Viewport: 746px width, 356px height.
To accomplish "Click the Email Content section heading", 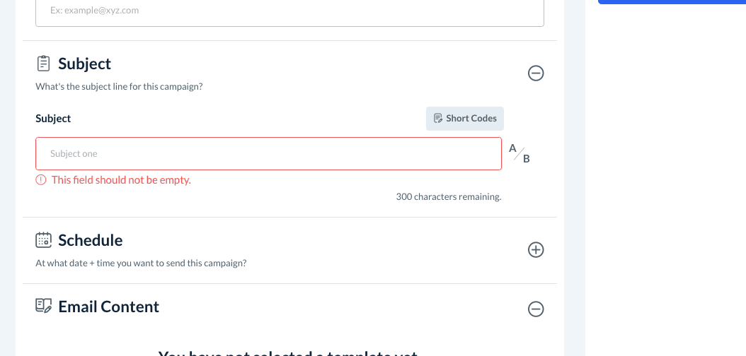I will pyautogui.click(x=108, y=307).
